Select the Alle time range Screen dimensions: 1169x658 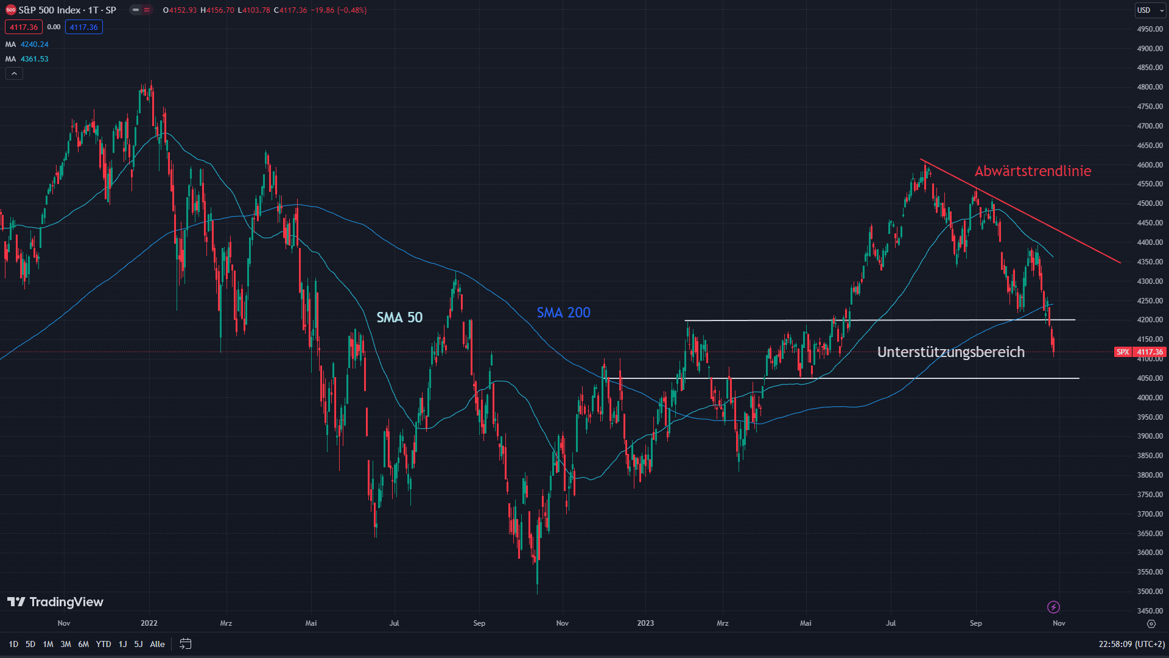(157, 644)
